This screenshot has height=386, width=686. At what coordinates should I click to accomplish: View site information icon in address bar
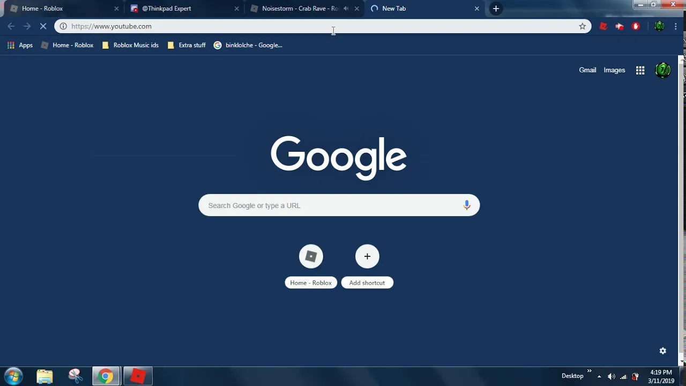pyautogui.click(x=63, y=26)
